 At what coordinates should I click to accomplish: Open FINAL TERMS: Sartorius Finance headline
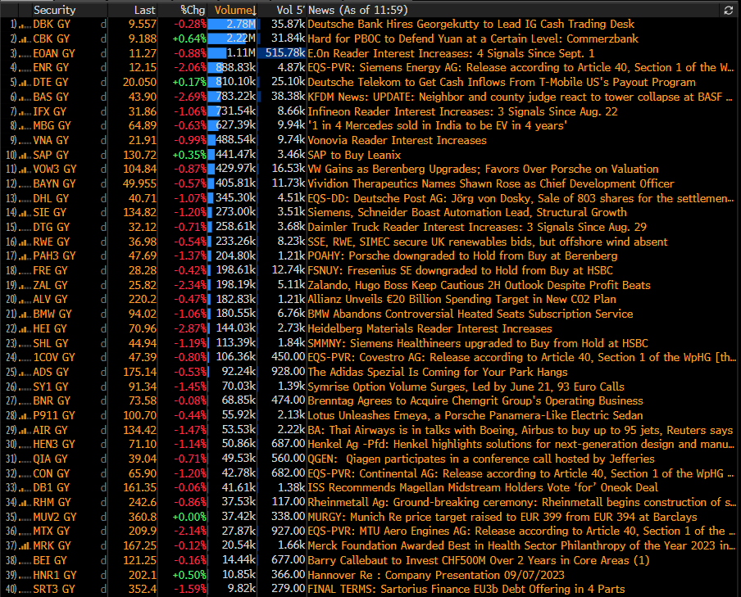coord(466,590)
